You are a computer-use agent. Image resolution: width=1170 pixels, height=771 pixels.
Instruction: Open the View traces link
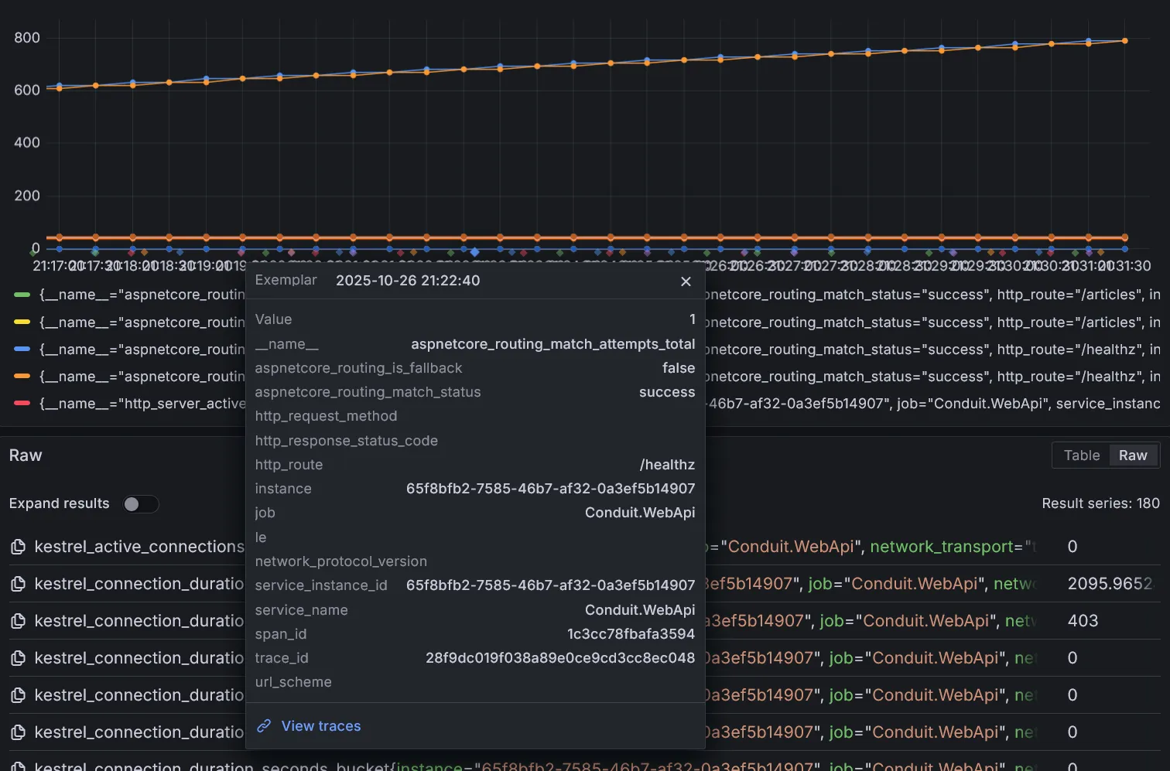[x=320, y=726]
